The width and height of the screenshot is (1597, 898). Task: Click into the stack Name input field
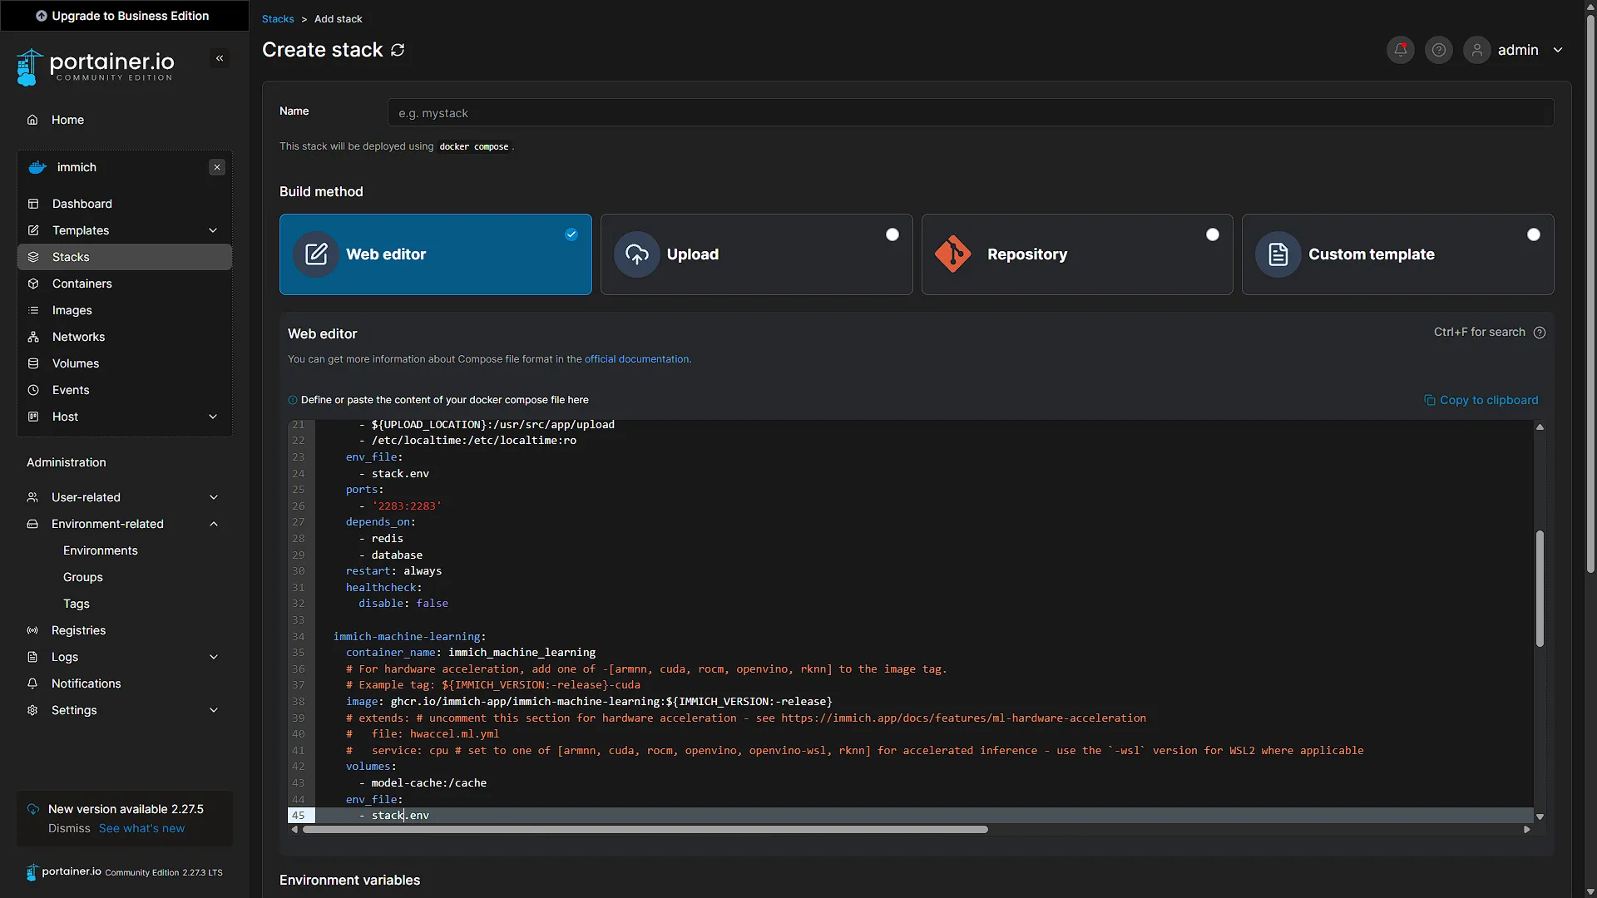971,113
